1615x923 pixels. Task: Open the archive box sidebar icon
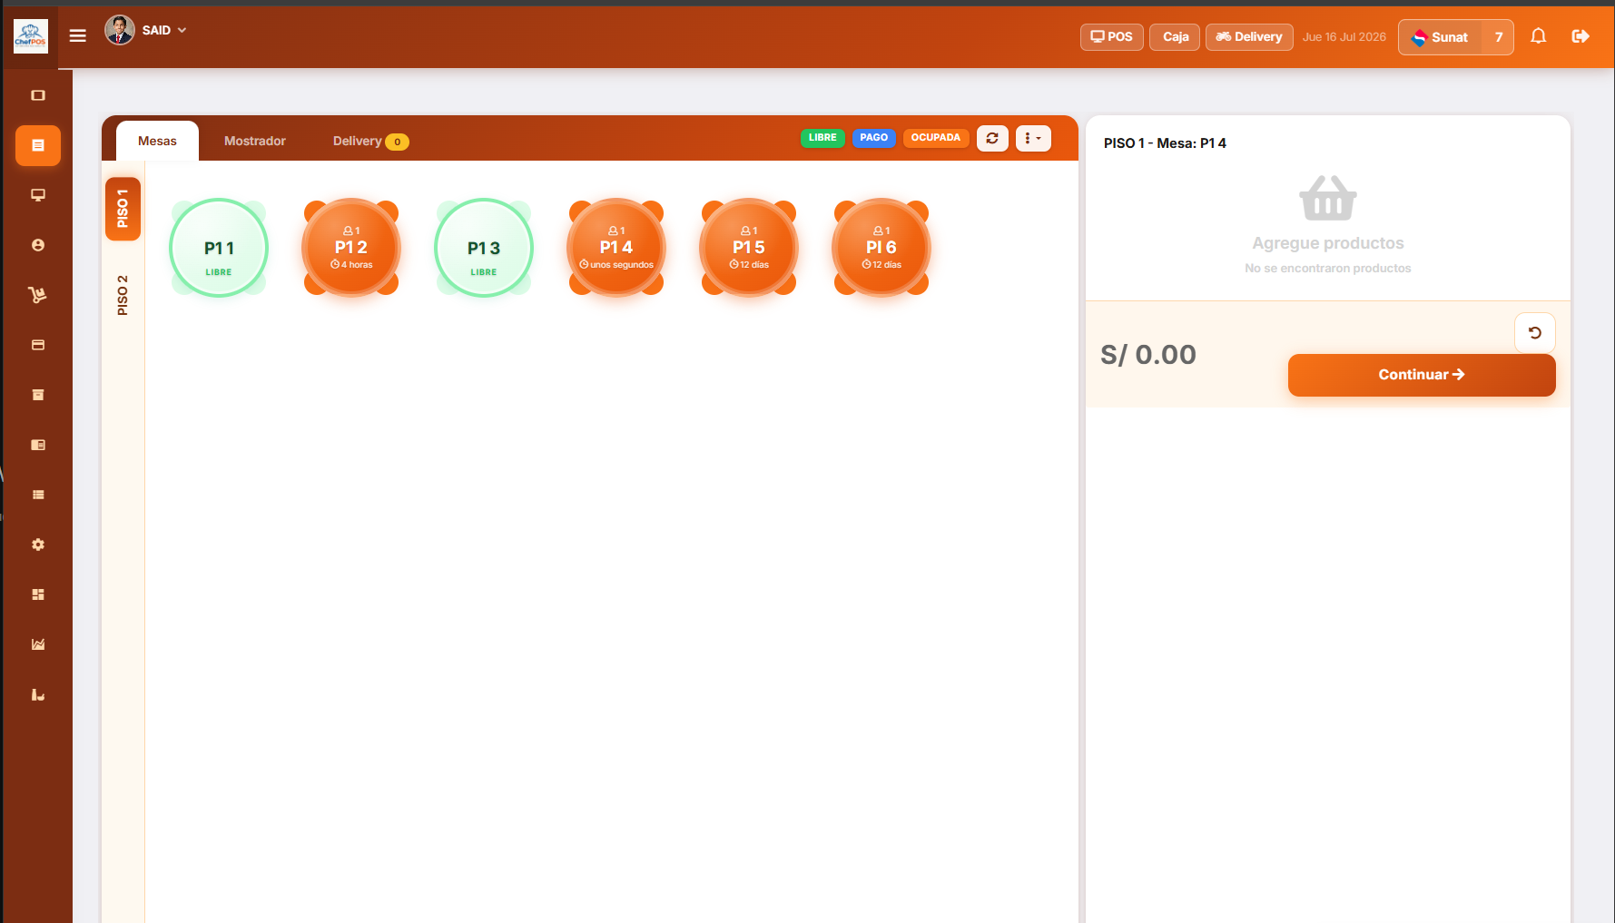pyautogui.click(x=38, y=395)
